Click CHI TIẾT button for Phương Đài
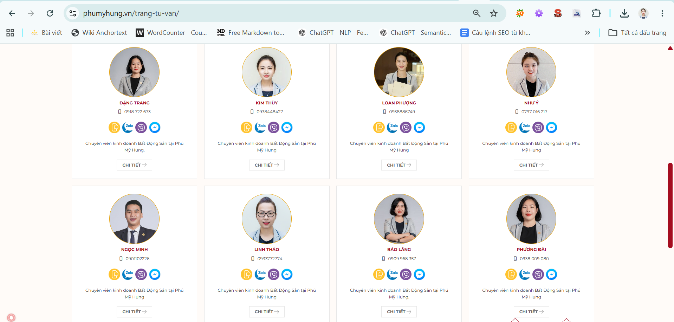The width and height of the screenshot is (674, 322). (x=531, y=312)
